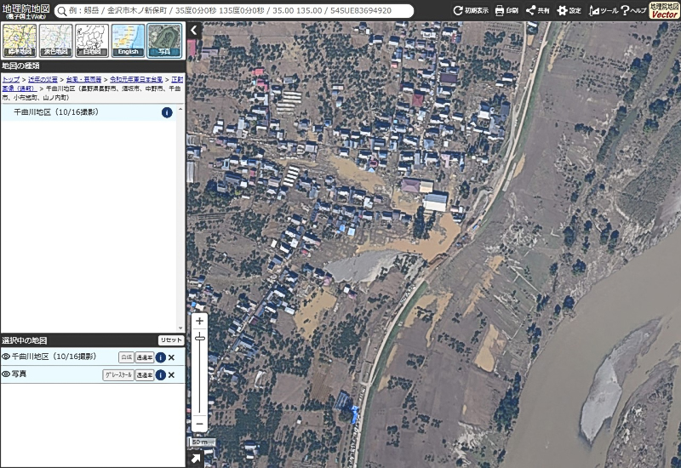Show info for selected 千曲川地区 layer
Screen dimensions: 681x468
point(161,357)
